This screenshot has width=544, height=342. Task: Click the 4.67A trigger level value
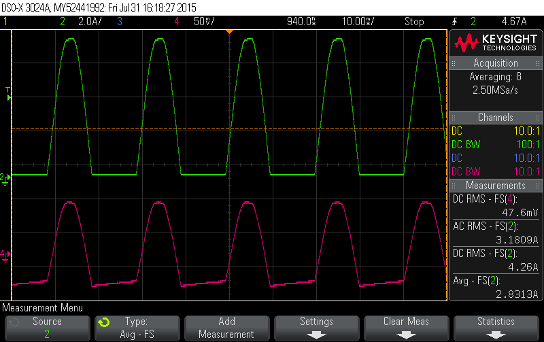coord(514,22)
